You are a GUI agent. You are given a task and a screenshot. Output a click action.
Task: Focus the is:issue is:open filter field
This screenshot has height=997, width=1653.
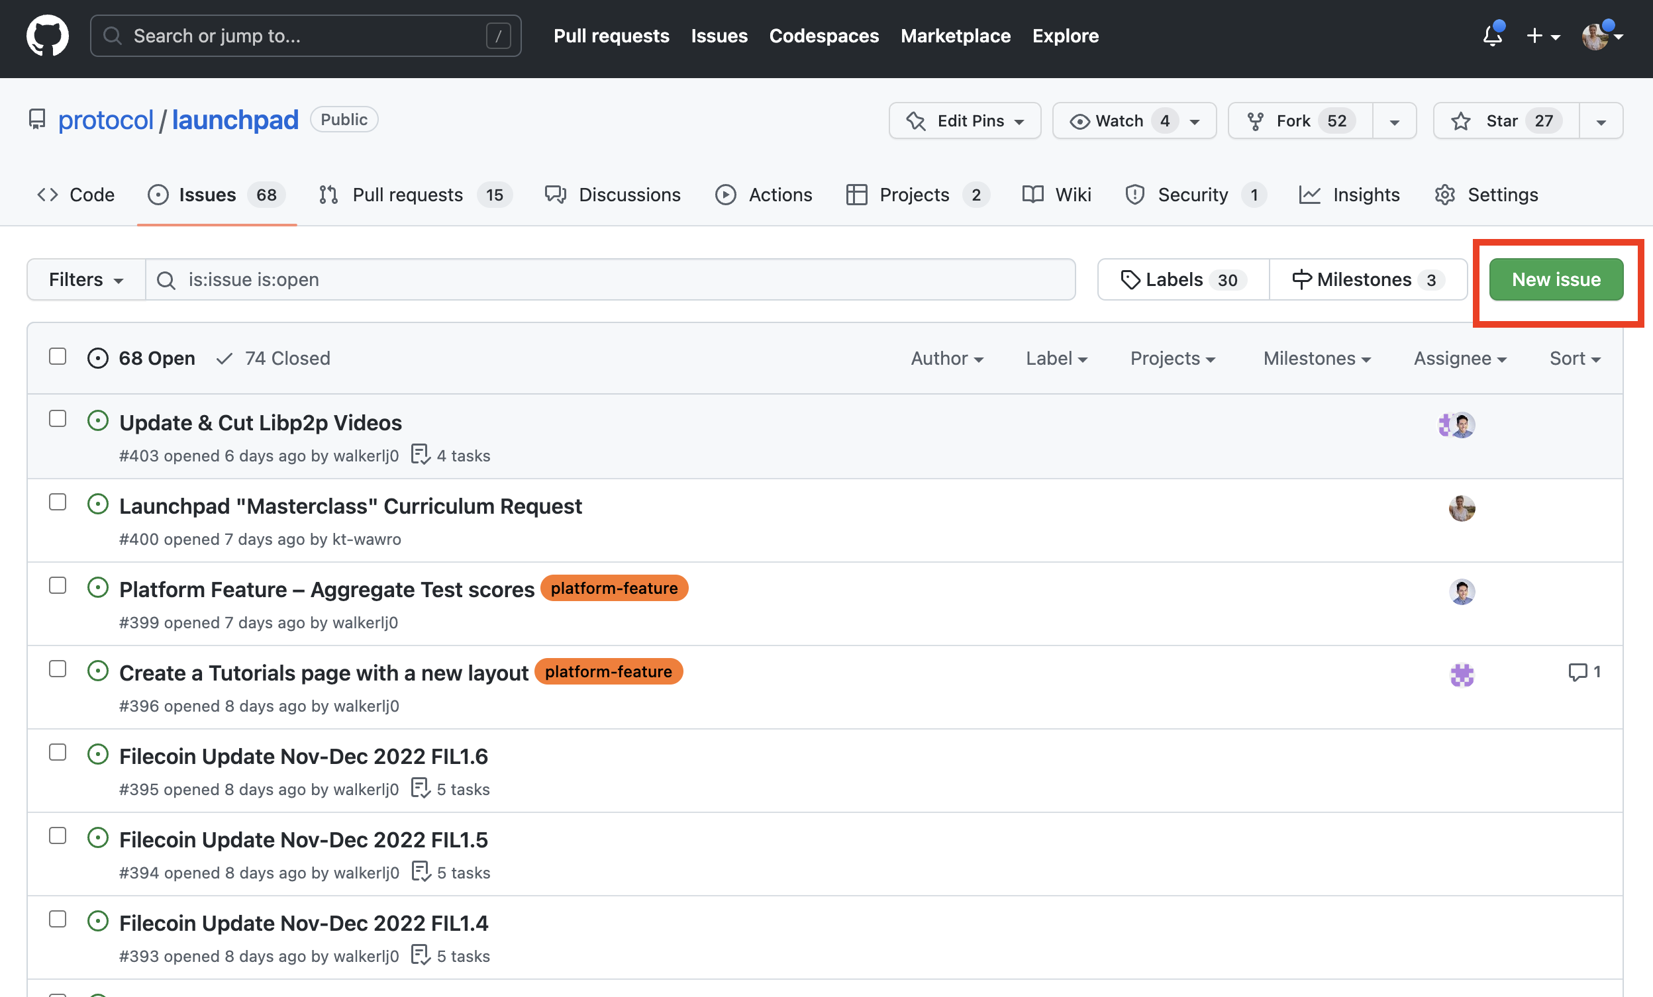[611, 279]
